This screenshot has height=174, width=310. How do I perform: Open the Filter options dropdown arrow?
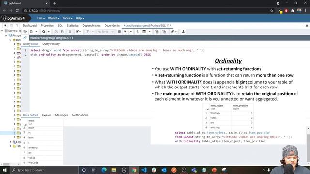click(93, 32)
